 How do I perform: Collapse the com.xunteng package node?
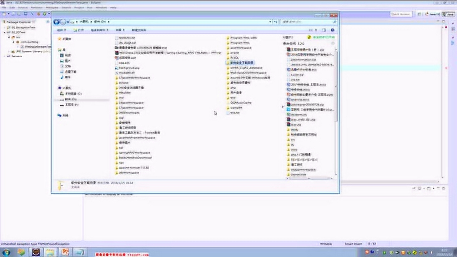coord(14,41)
